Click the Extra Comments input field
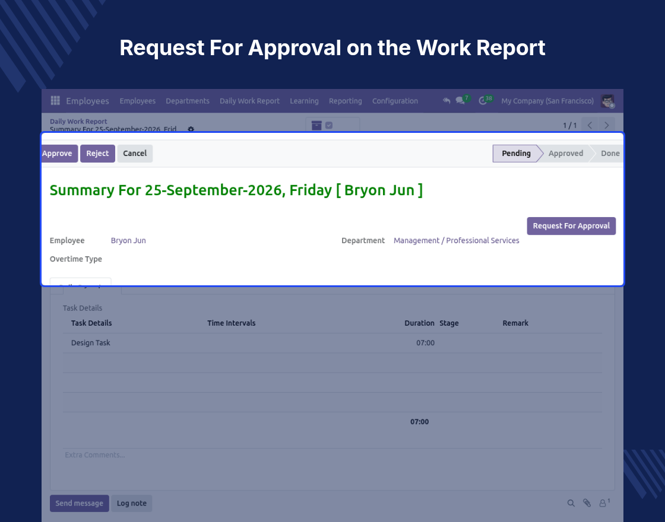This screenshot has width=665, height=522. (332, 454)
